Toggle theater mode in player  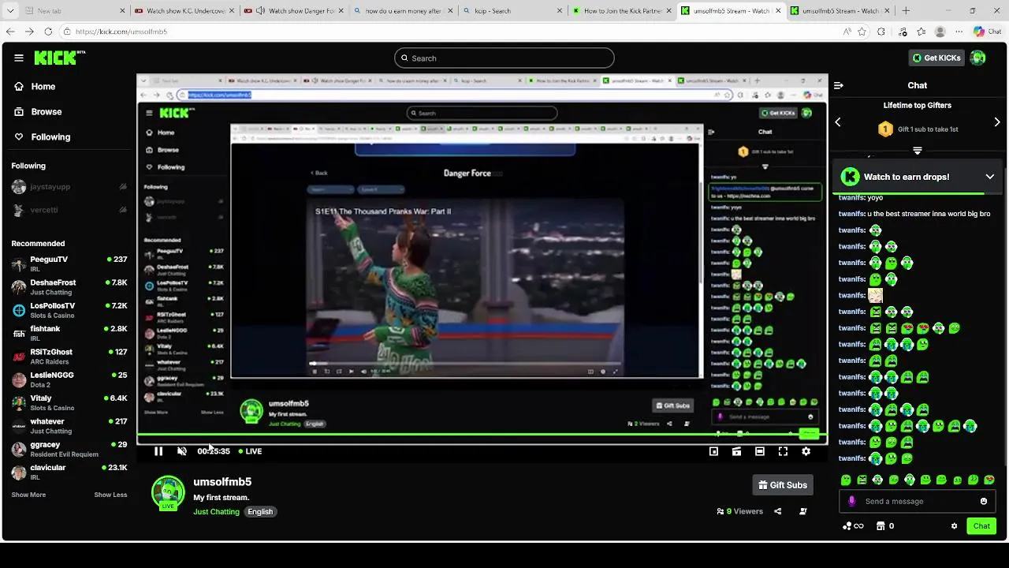click(x=760, y=451)
